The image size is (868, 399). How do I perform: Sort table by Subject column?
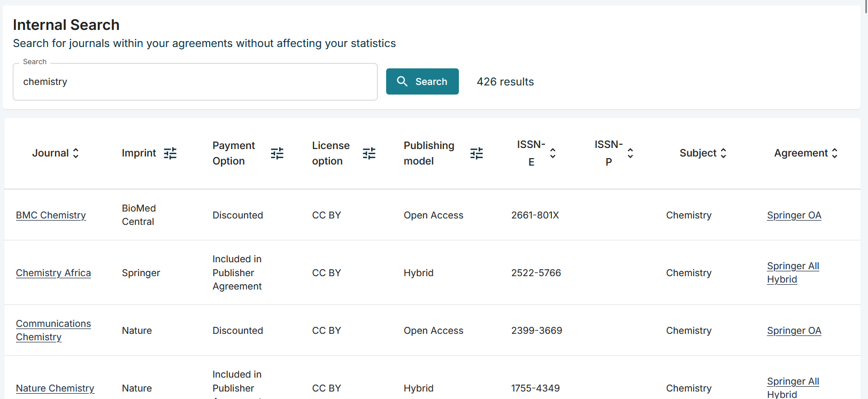point(724,153)
